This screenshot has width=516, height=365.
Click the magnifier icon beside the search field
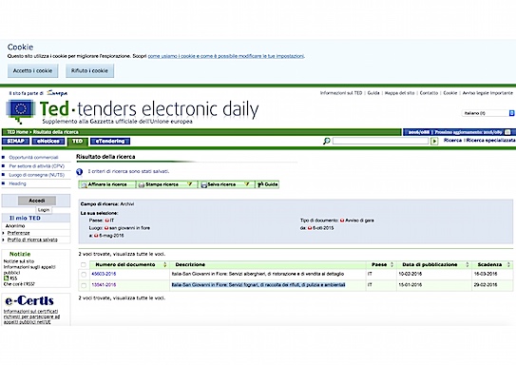[327, 141]
